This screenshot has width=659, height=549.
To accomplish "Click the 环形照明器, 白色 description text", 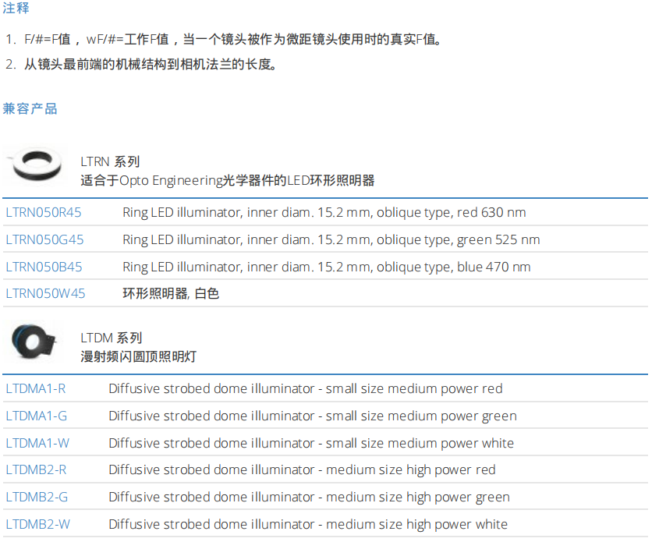I will point(171,294).
